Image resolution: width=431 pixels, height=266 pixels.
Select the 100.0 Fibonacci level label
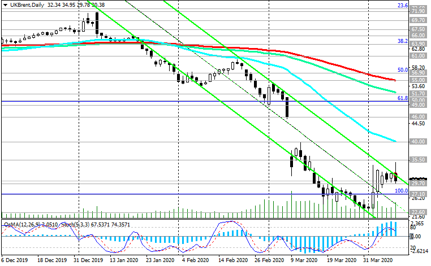(401, 191)
